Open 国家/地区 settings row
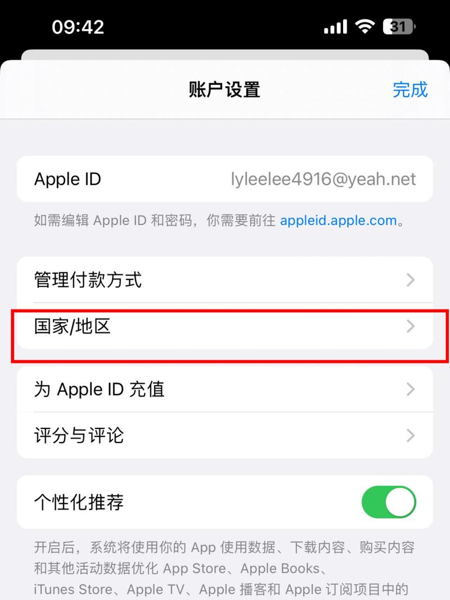 pyautogui.click(x=225, y=326)
